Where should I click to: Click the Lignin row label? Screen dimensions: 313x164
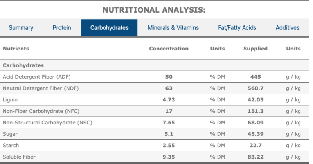(10, 99)
